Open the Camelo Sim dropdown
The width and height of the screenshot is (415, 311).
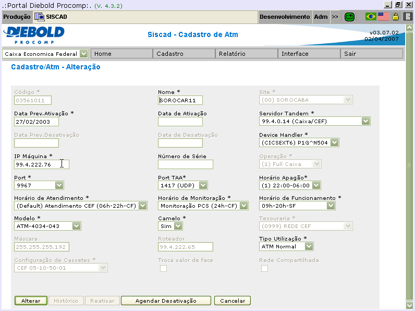pos(170,226)
